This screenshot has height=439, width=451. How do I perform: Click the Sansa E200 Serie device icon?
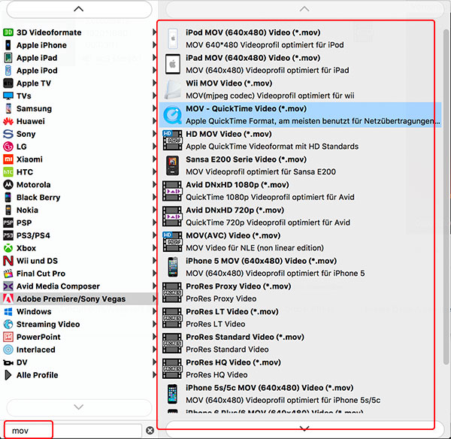(x=172, y=165)
